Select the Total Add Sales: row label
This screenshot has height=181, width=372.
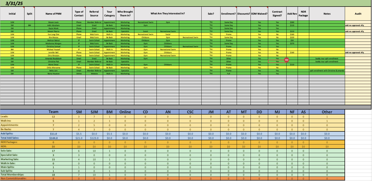[17, 138]
